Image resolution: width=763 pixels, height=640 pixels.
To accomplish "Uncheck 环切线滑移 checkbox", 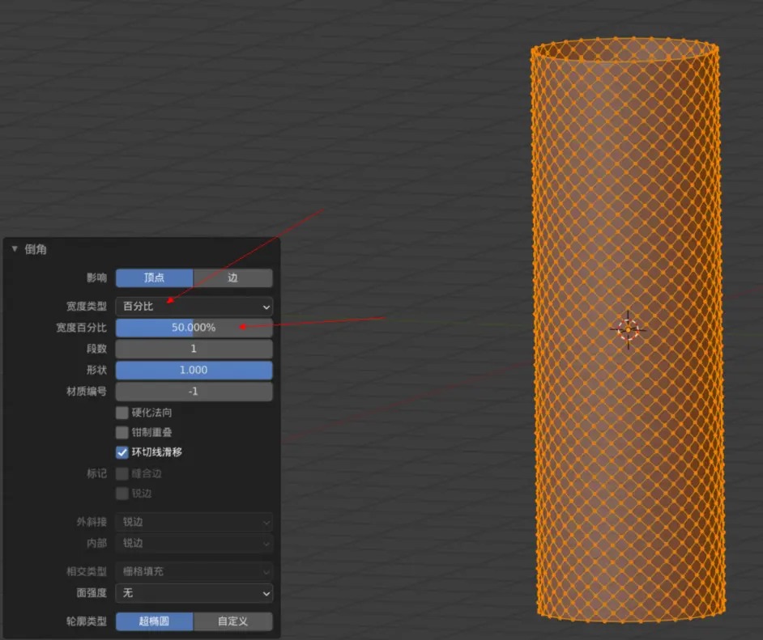I will (122, 452).
